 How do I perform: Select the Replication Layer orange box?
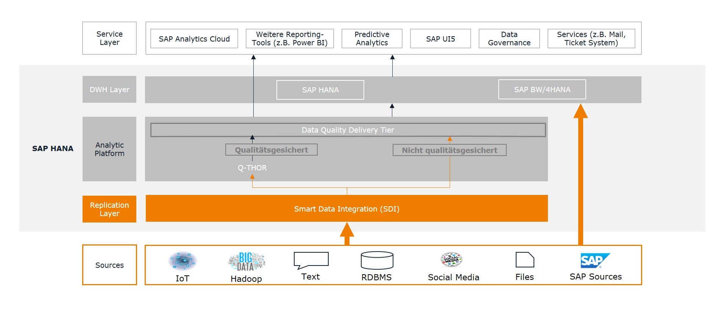109,209
